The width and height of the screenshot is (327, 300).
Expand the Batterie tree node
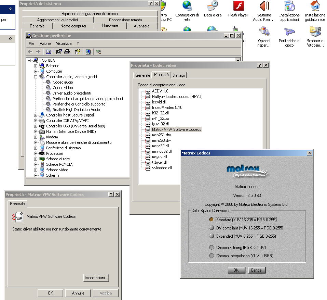[x=36, y=66]
